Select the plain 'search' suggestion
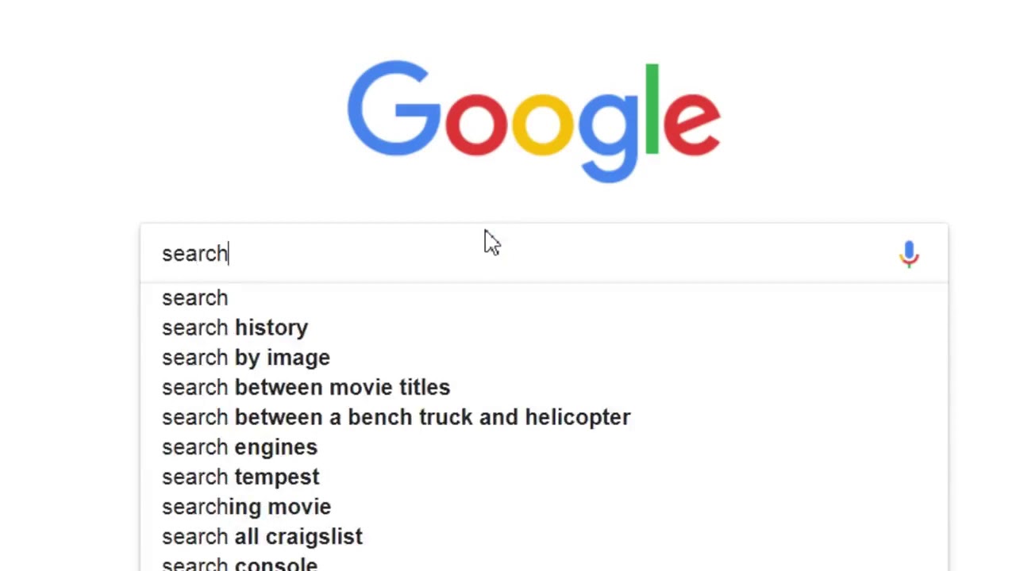The width and height of the screenshot is (1016, 571). tap(194, 298)
